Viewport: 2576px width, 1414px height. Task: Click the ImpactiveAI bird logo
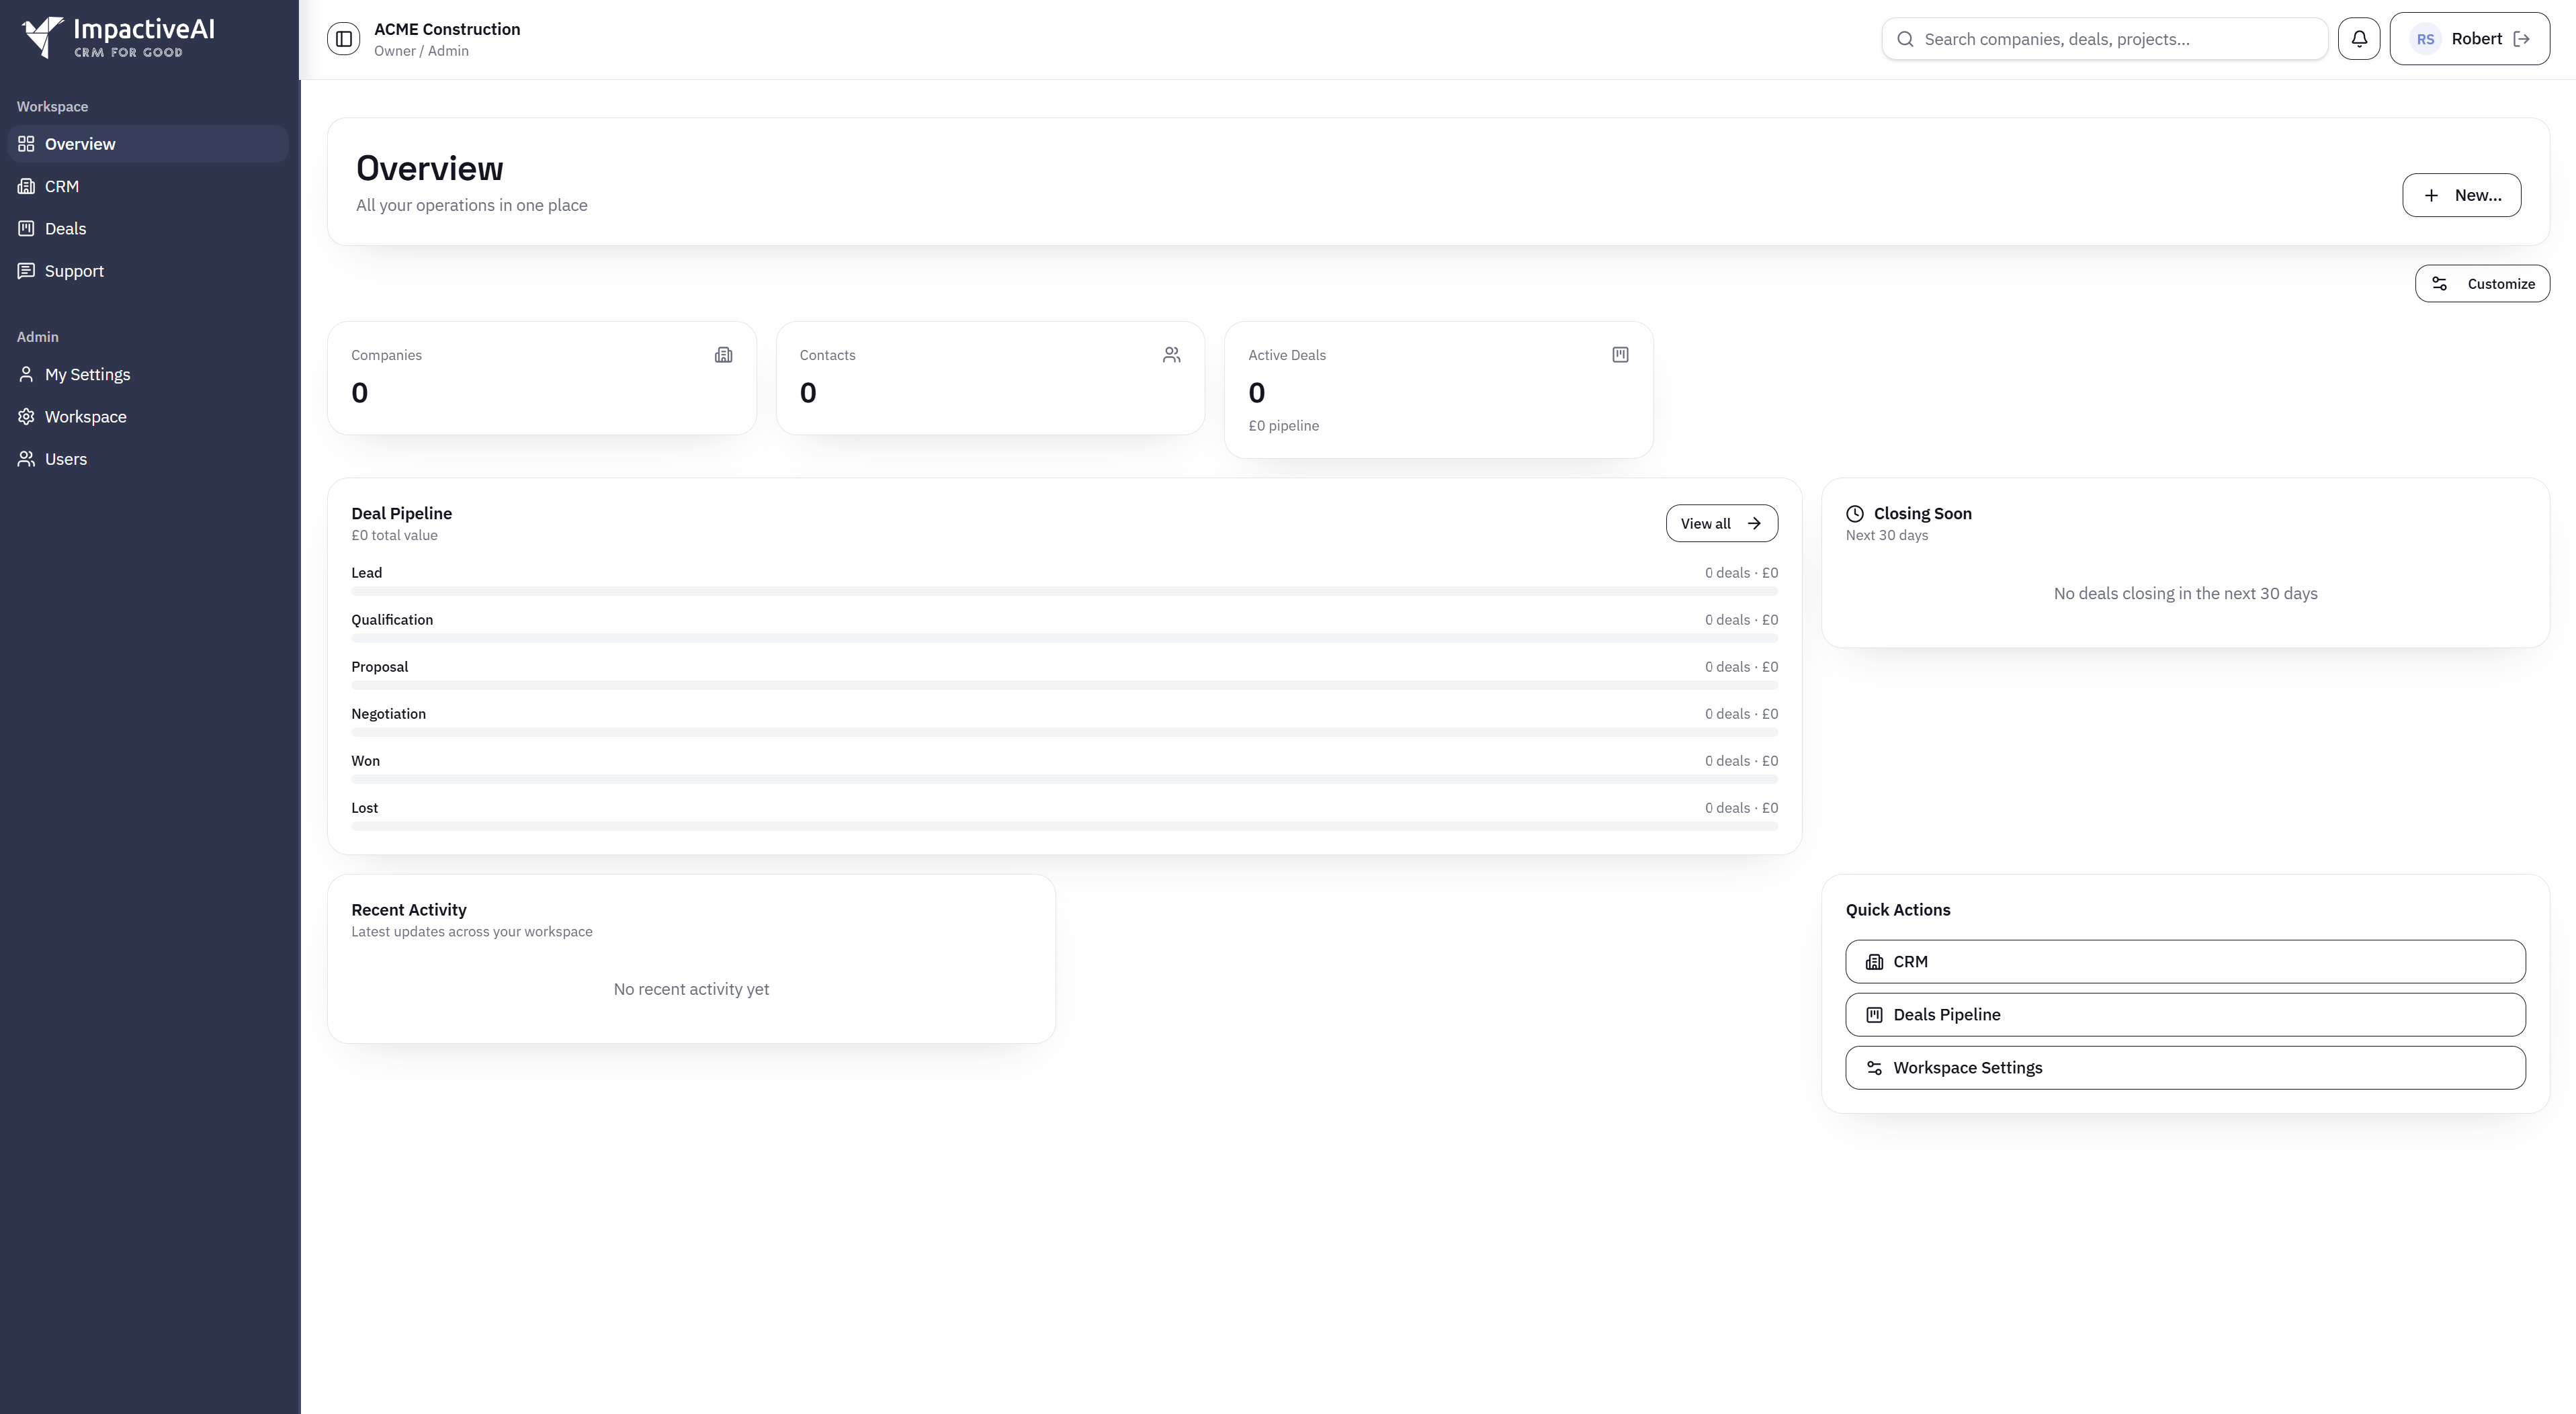[42, 38]
